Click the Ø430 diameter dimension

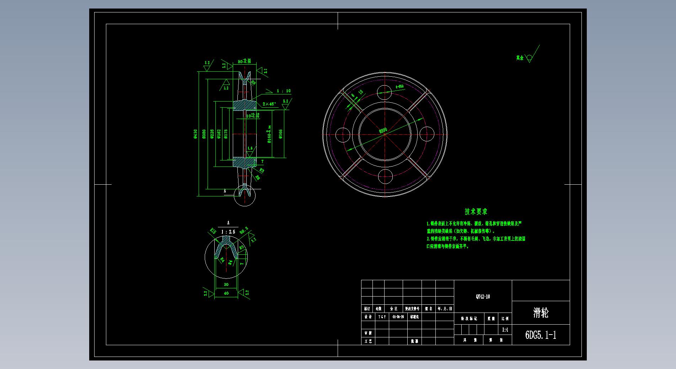(195, 134)
